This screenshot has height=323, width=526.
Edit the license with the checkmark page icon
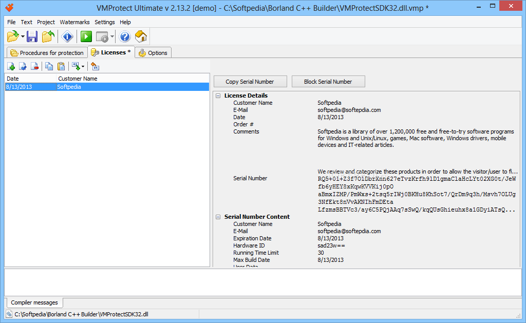tap(23, 66)
